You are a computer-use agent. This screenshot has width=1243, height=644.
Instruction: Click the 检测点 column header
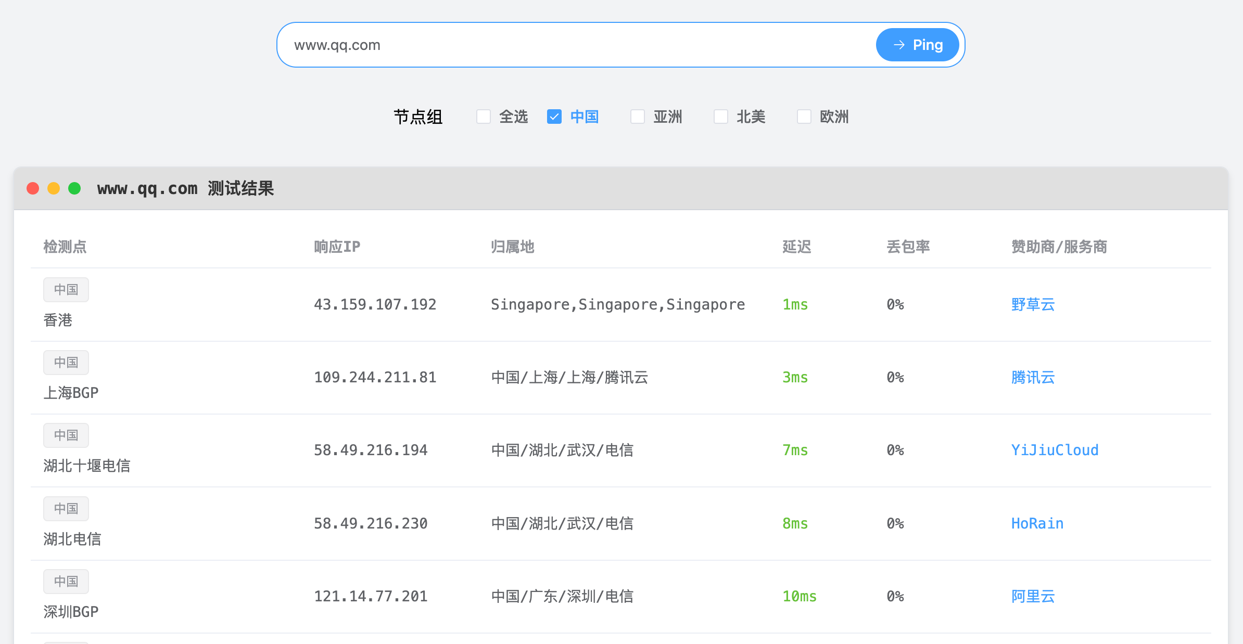pos(65,247)
